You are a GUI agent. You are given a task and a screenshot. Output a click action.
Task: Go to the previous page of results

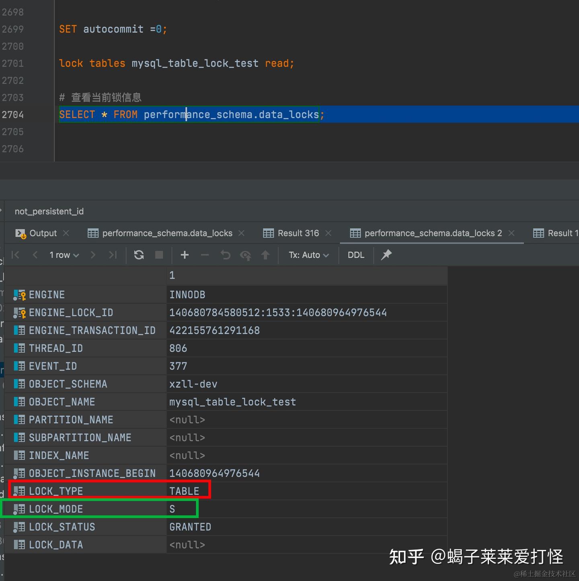pos(35,255)
